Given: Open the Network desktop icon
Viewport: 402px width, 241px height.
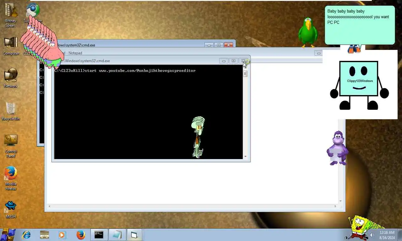Looking at the screenshot, I should (11, 78).
